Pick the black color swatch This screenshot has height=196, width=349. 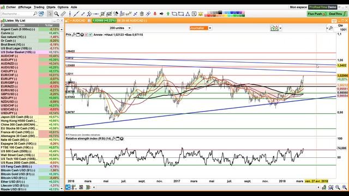[x=220, y=12]
